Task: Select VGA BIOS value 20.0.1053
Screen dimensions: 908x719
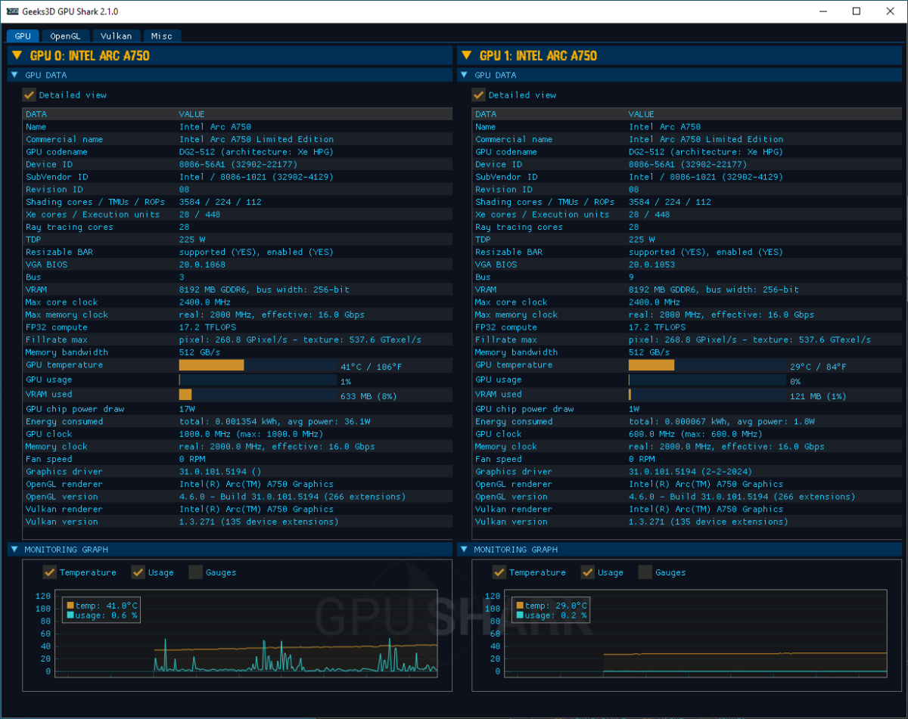Action: [651, 265]
